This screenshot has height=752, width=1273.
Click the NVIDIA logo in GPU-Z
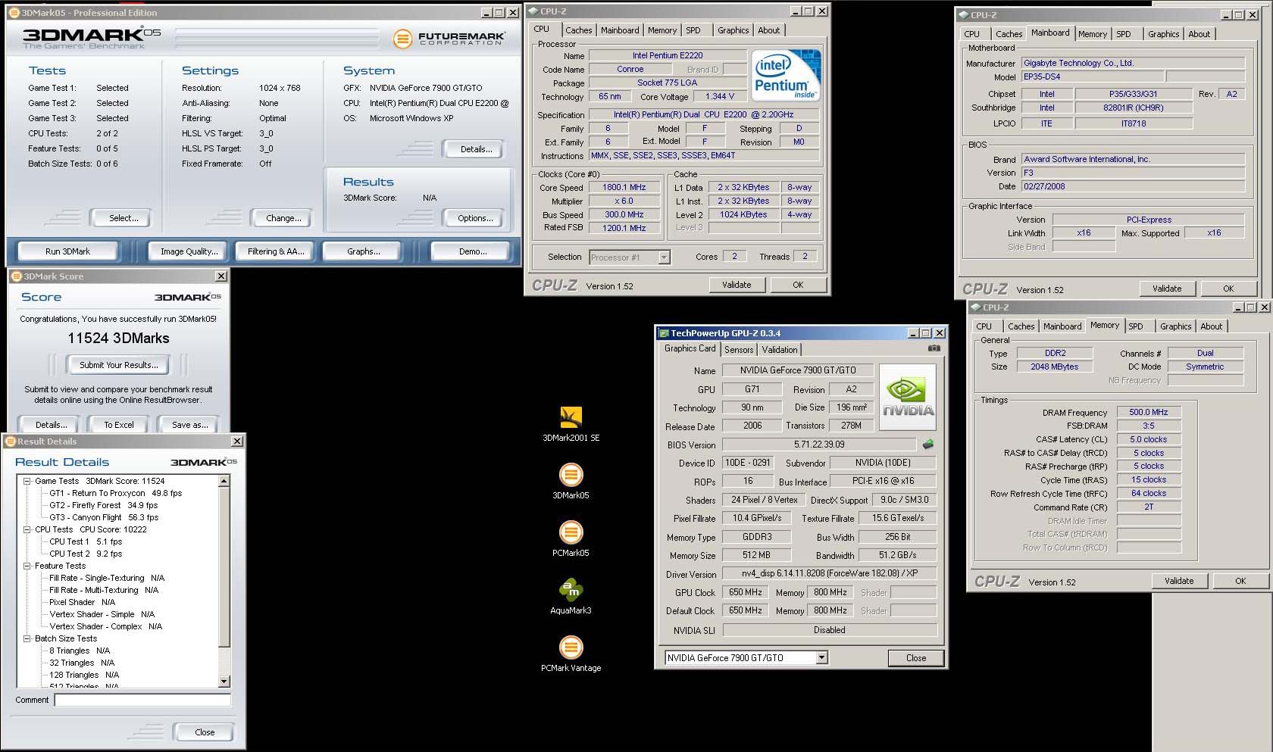[x=908, y=398]
